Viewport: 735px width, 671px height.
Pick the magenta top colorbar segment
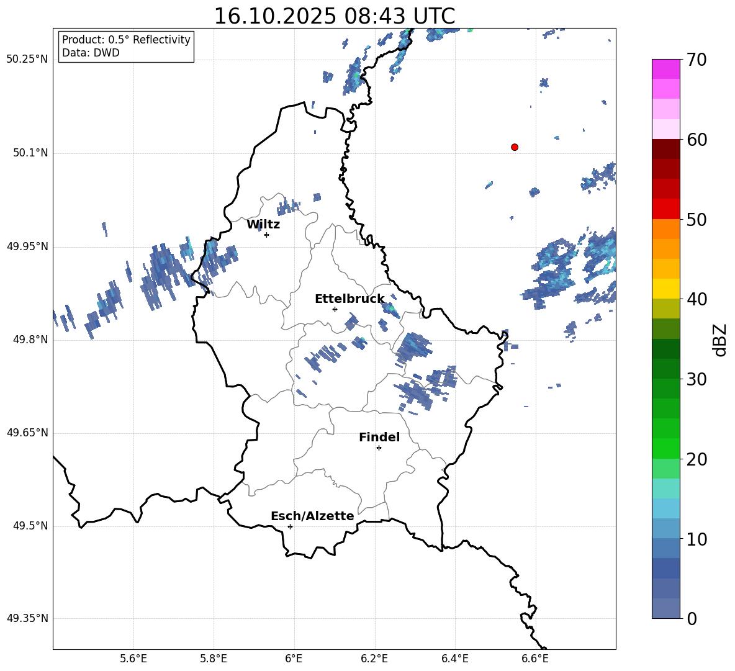665,69
